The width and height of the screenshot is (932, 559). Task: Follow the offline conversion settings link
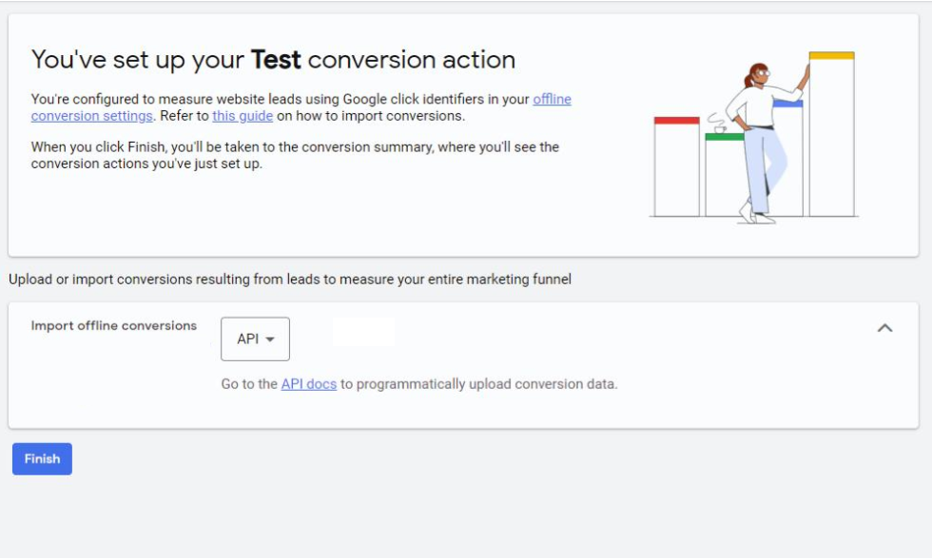click(91, 116)
